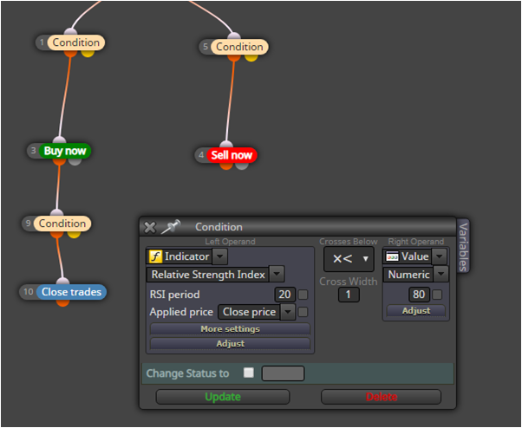Image resolution: width=522 pixels, height=428 pixels.
Task: Open the Numeric value type dropdown
Action: pos(440,275)
